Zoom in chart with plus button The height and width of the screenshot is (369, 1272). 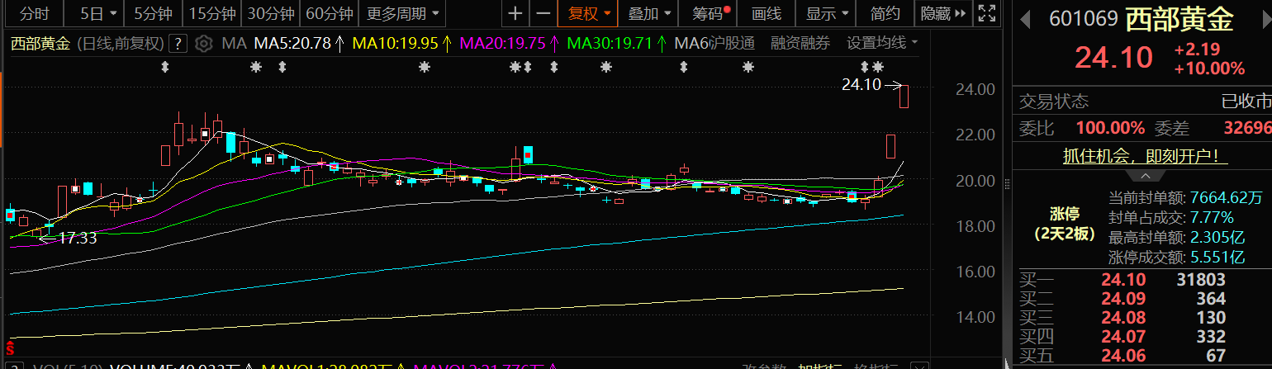pyautogui.click(x=515, y=13)
